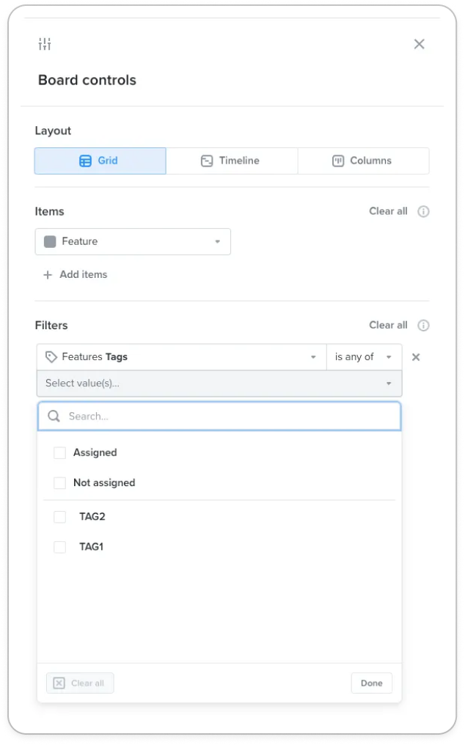Click the crossed-box icon in the dropdown footer
Screen dimensions: 465x745
[x=59, y=683]
